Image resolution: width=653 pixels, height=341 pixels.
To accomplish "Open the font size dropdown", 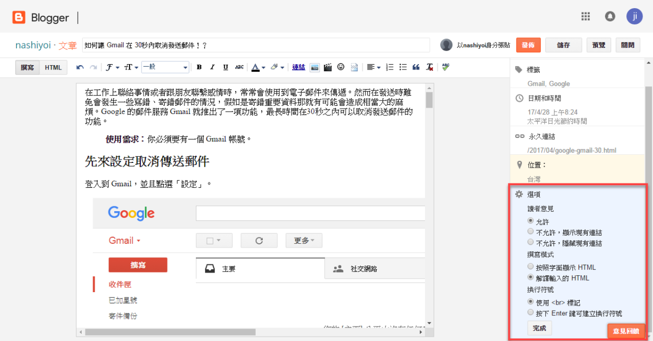I will coord(131,67).
